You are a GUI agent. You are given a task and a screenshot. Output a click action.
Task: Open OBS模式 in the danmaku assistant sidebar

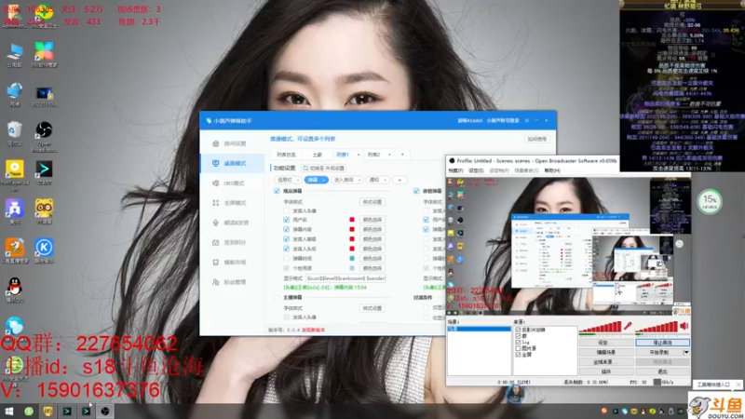232,182
